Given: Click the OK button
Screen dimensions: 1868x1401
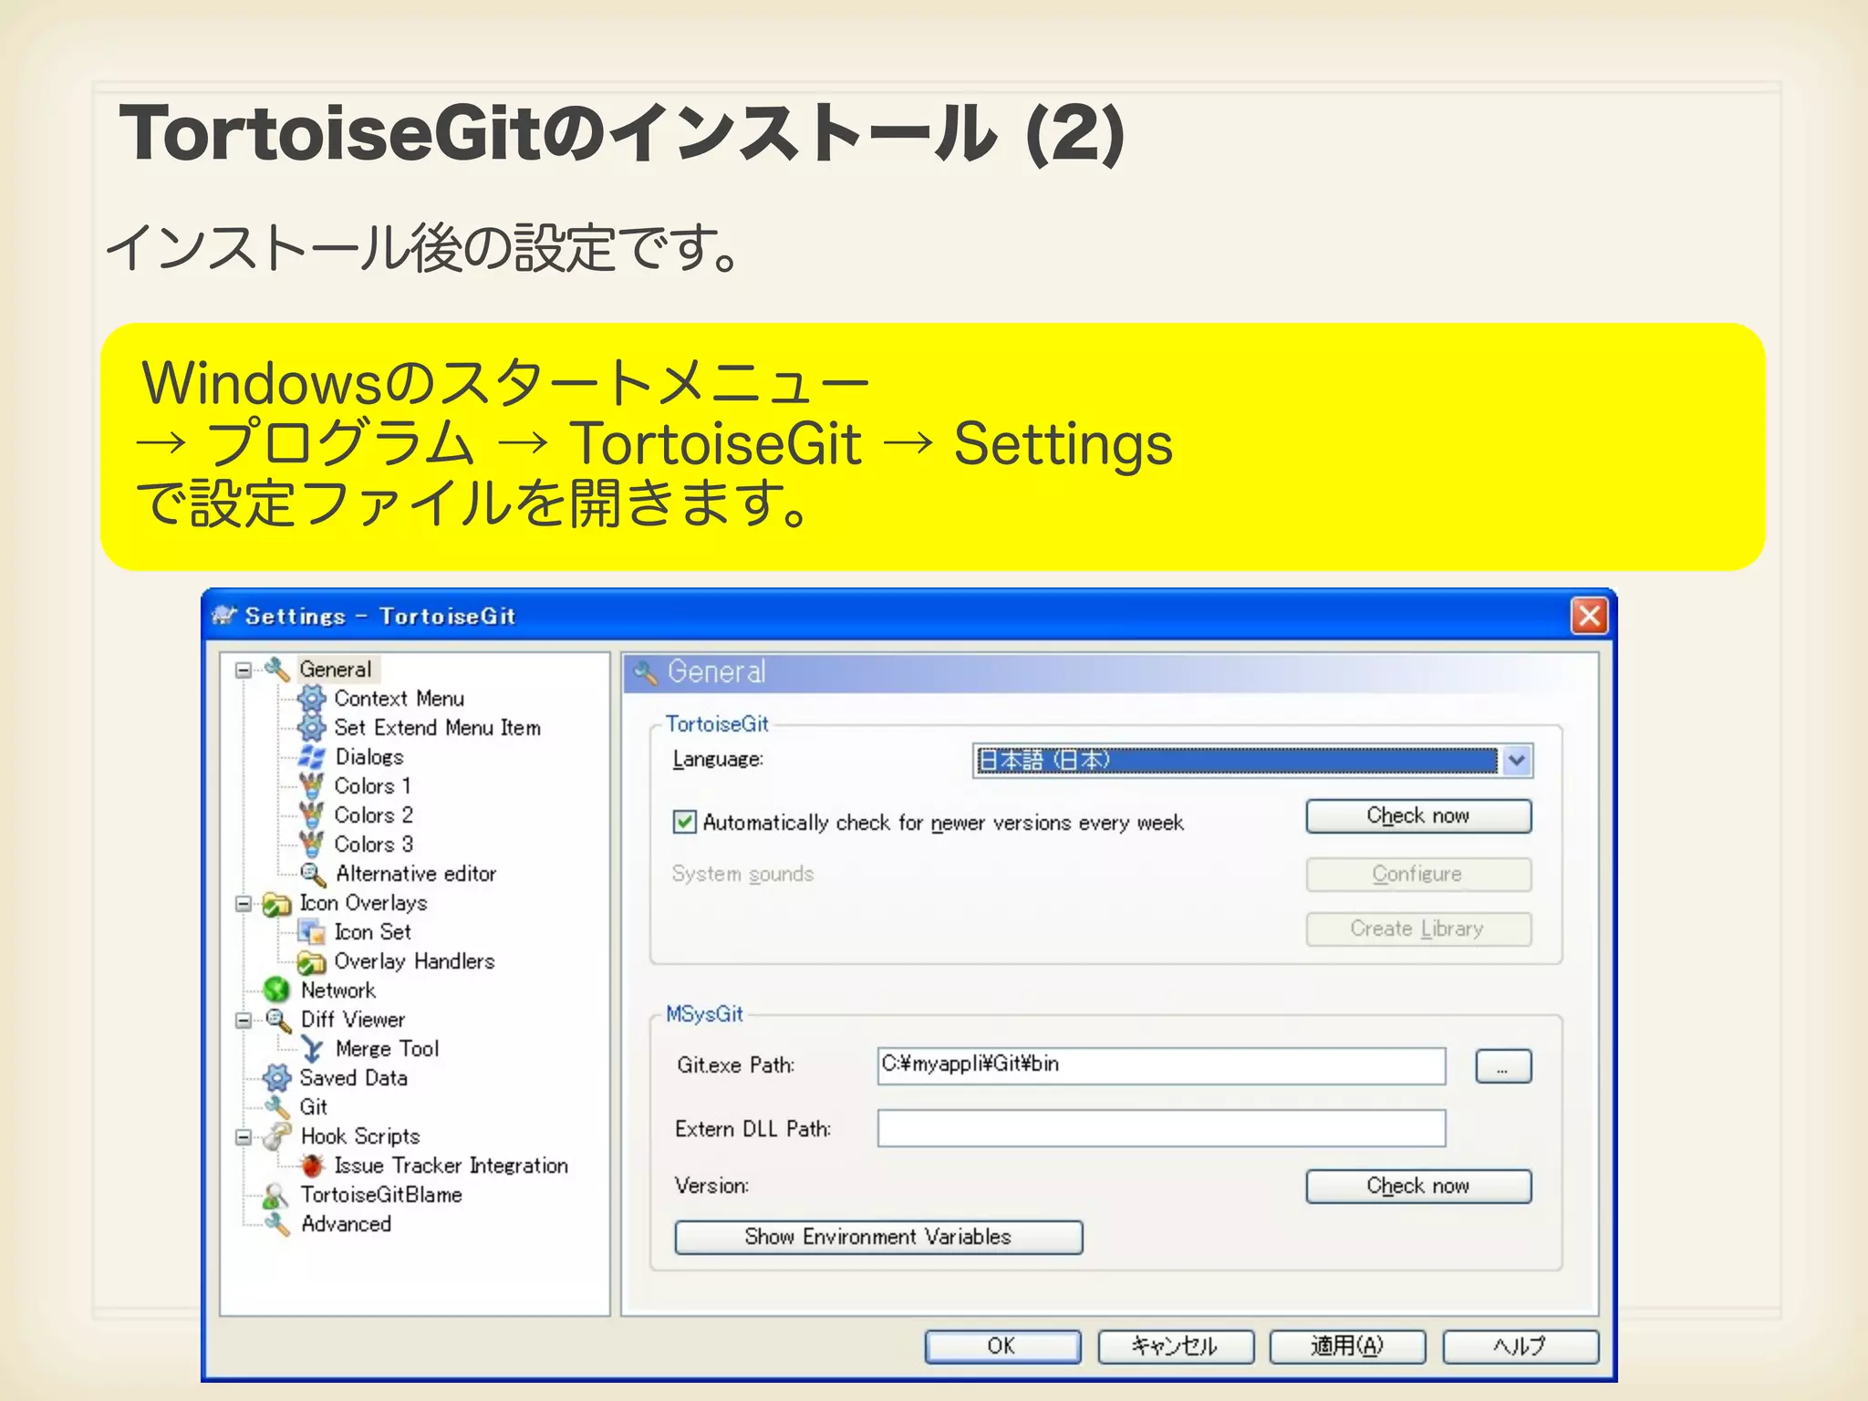Looking at the screenshot, I should [1001, 1346].
